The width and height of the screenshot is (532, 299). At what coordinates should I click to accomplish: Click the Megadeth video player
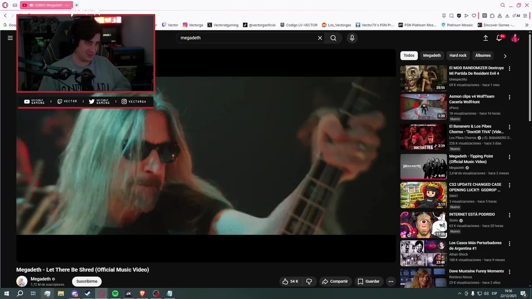(206, 156)
